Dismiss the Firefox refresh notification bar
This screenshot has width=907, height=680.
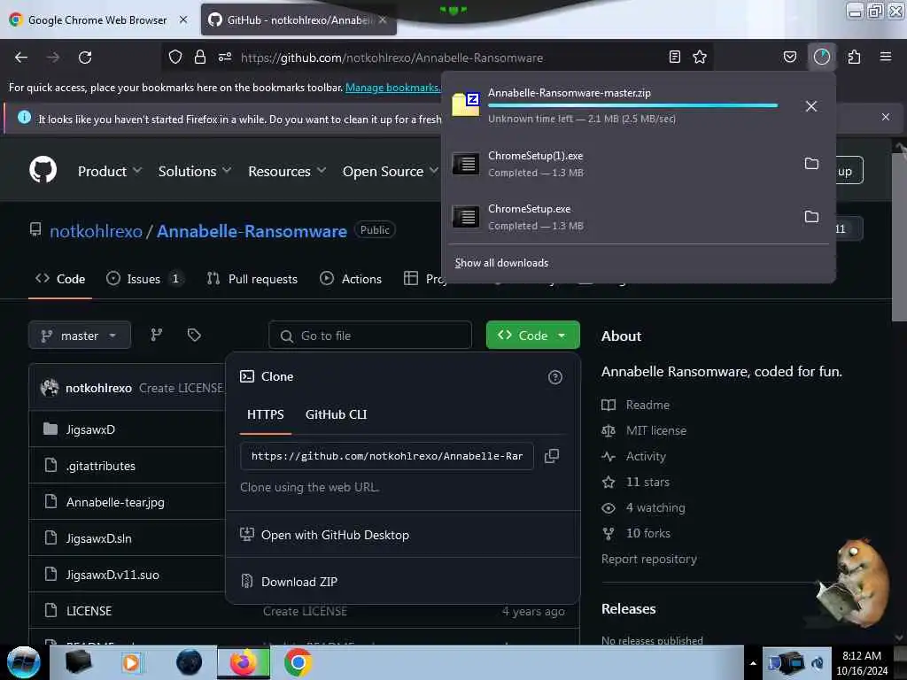coord(885,117)
